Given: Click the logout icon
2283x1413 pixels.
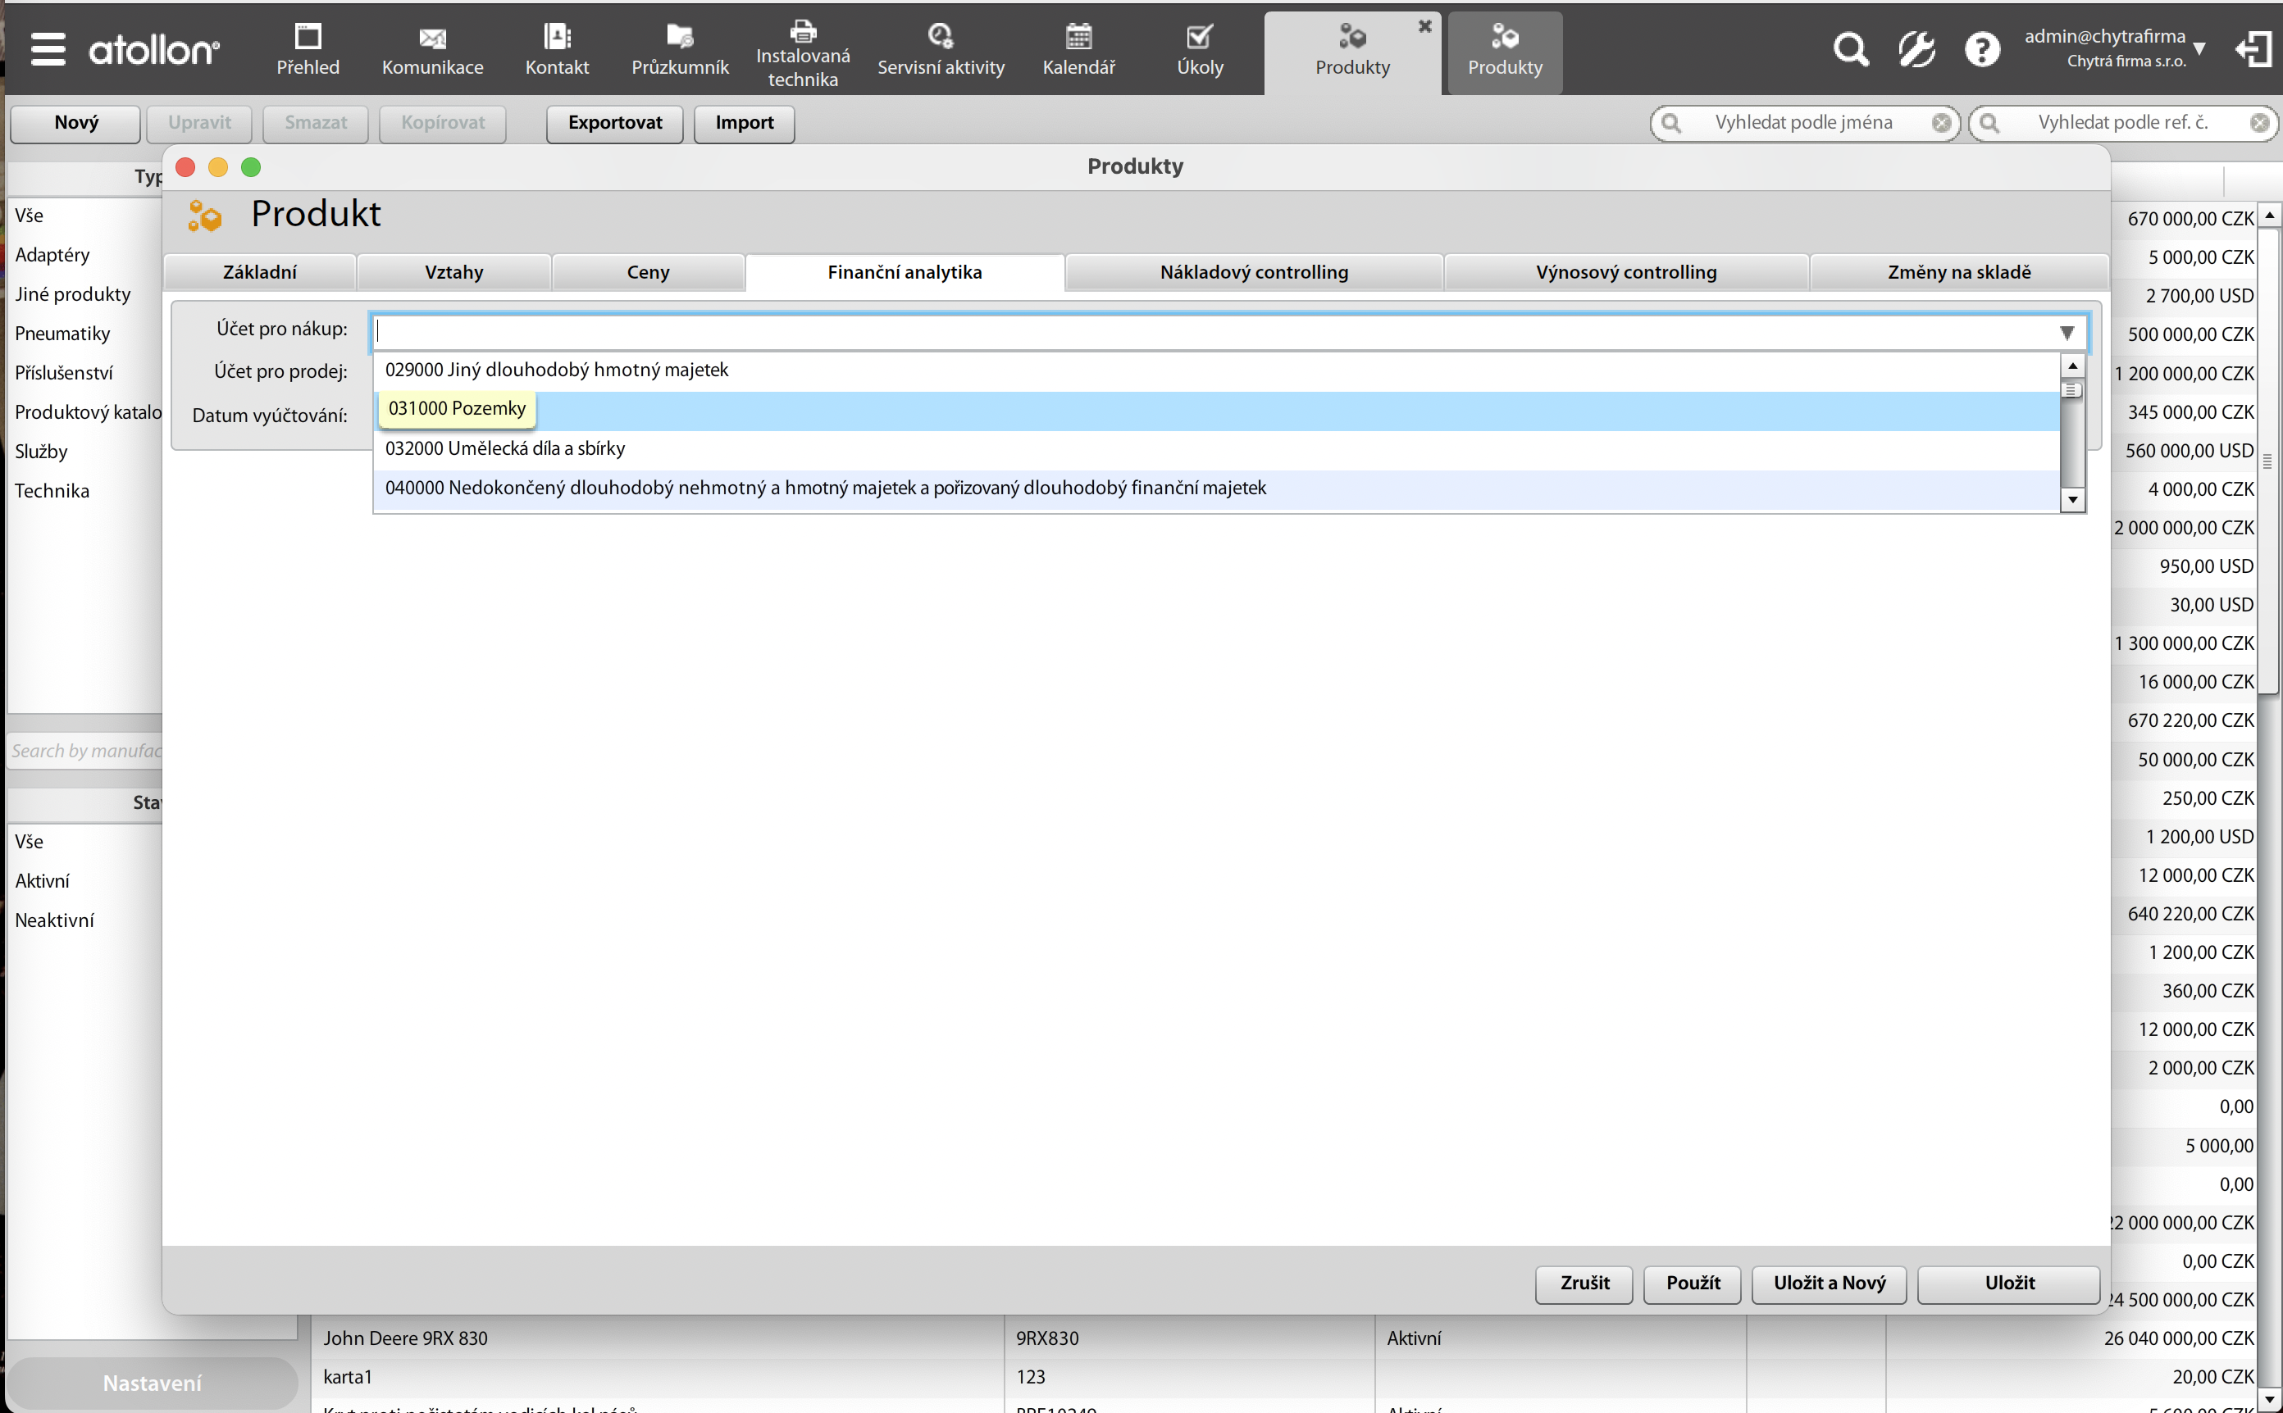Looking at the screenshot, I should pos(2254,48).
